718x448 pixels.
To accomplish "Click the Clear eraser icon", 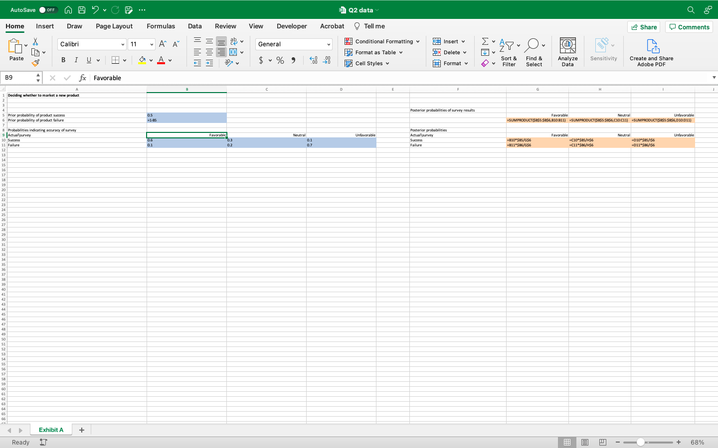I will (485, 63).
